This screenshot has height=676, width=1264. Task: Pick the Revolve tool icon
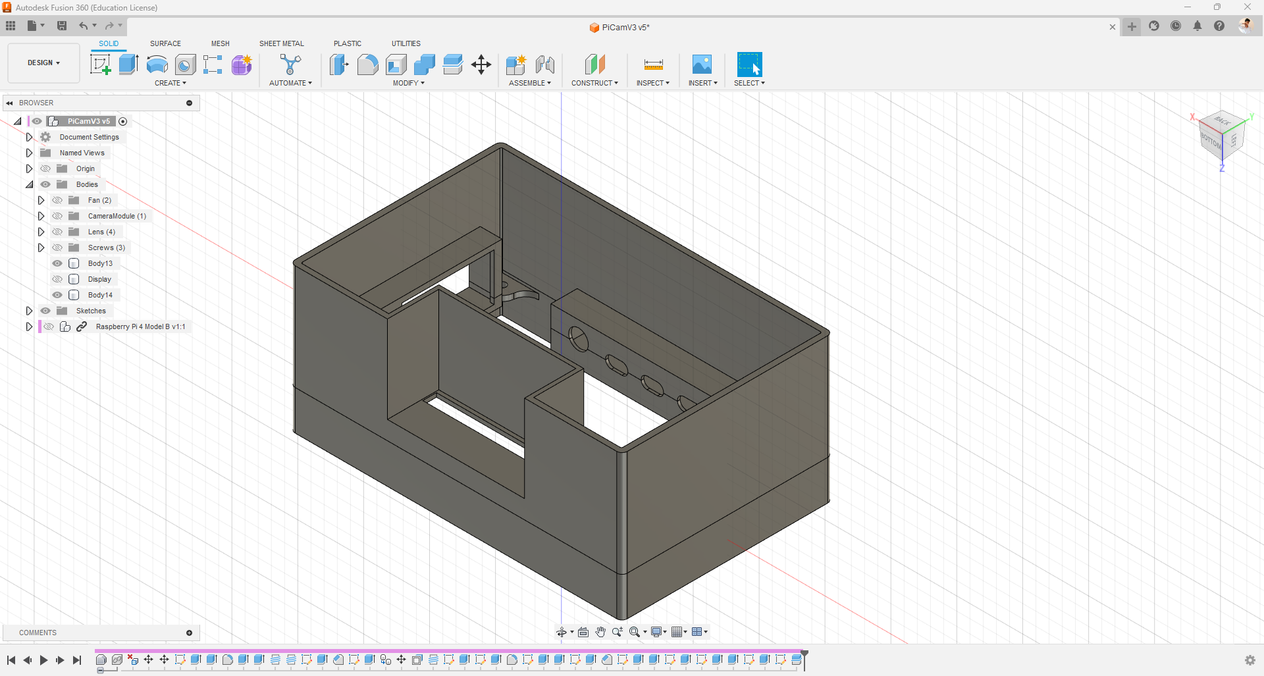157,65
